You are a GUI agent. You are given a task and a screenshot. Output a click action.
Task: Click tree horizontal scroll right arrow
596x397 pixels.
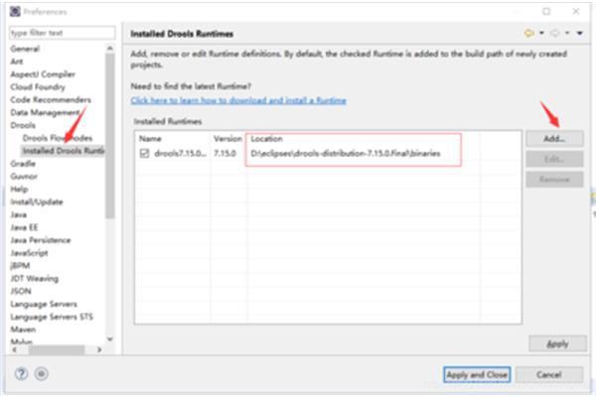click(99, 349)
